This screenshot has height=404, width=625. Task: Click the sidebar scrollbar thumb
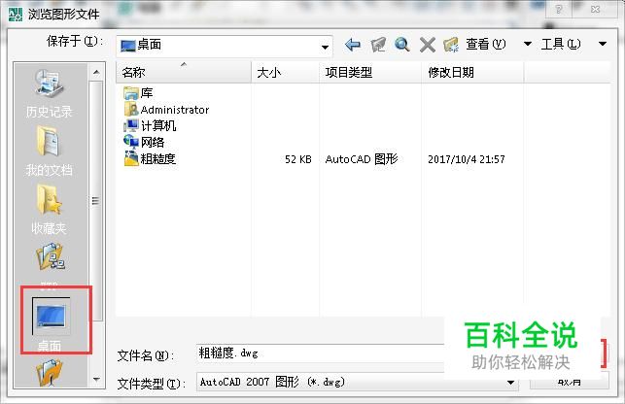(95, 200)
